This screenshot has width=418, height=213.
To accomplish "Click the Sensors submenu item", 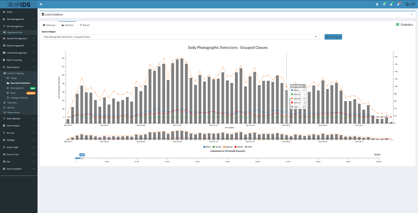I will coord(19,107).
